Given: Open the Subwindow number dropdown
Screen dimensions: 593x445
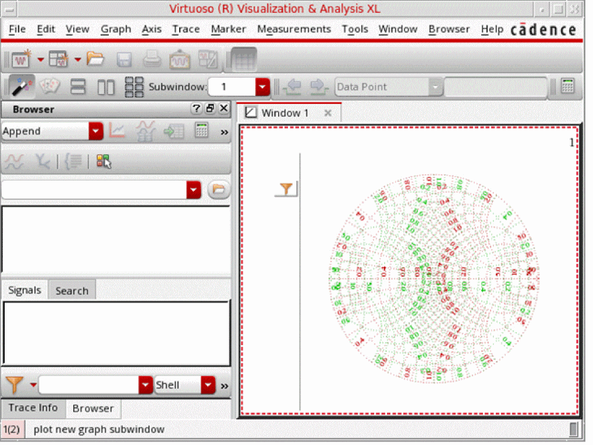Looking at the screenshot, I should coord(262,87).
